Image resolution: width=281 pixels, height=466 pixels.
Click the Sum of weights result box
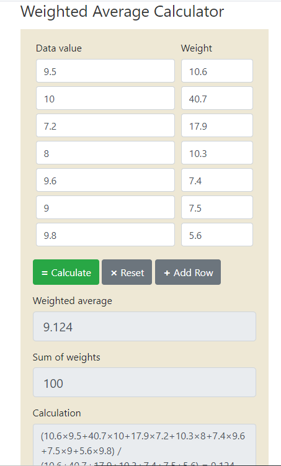pyautogui.click(x=145, y=382)
